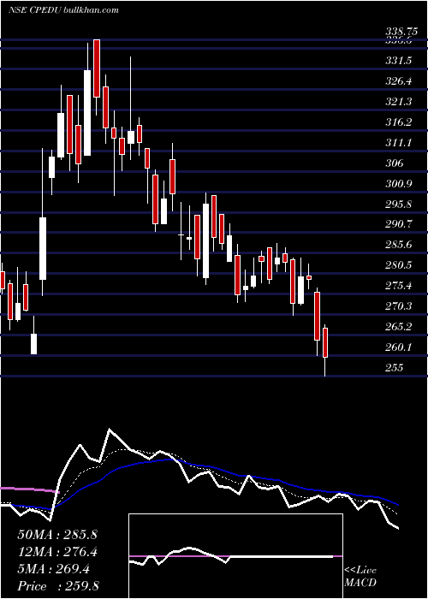Select the 326.4 price axis label
This screenshot has width=428, height=599.
(399, 81)
